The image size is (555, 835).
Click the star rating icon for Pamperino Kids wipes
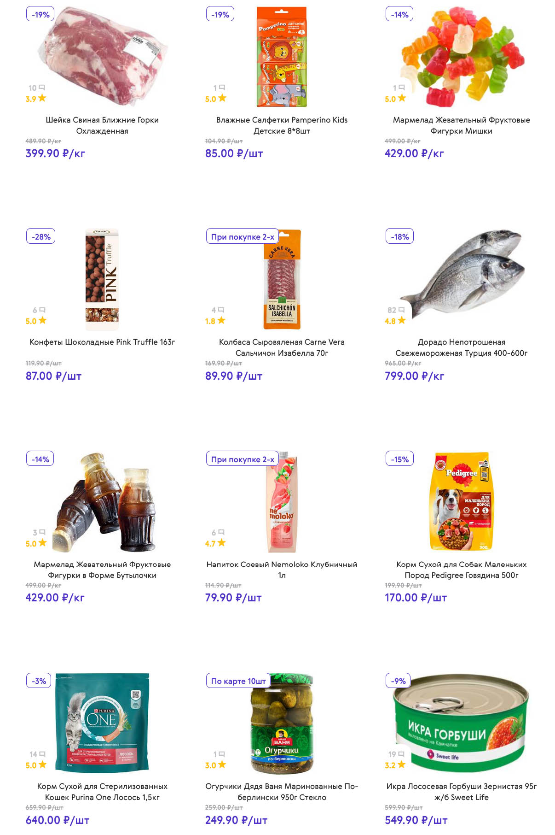click(x=222, y=98)
